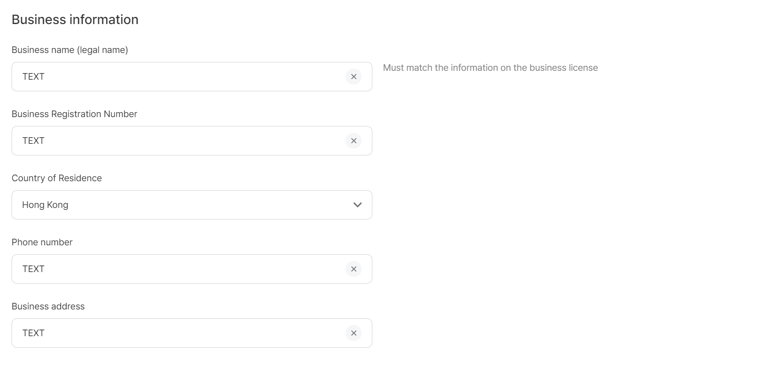Image resolution: width=758 pixels, height=366 pixels.
Task: Click the TEXT value in Business address
Action: point(33,333)
